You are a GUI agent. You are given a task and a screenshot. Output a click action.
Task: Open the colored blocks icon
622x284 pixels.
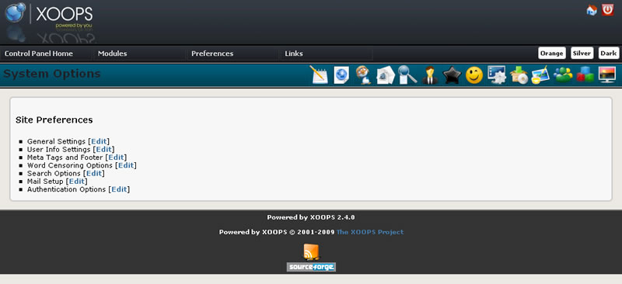point(585,74)
